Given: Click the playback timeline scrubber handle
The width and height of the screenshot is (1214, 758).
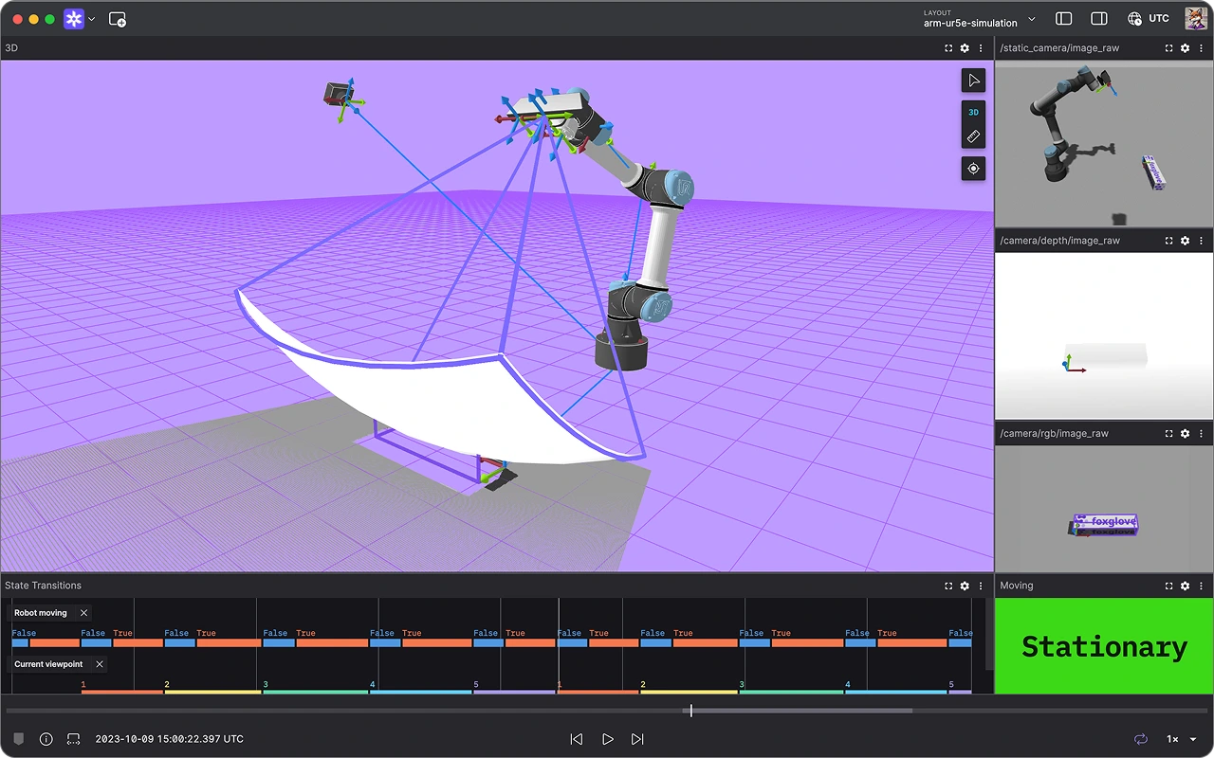Looking at the screenshot, I should 690,711.
